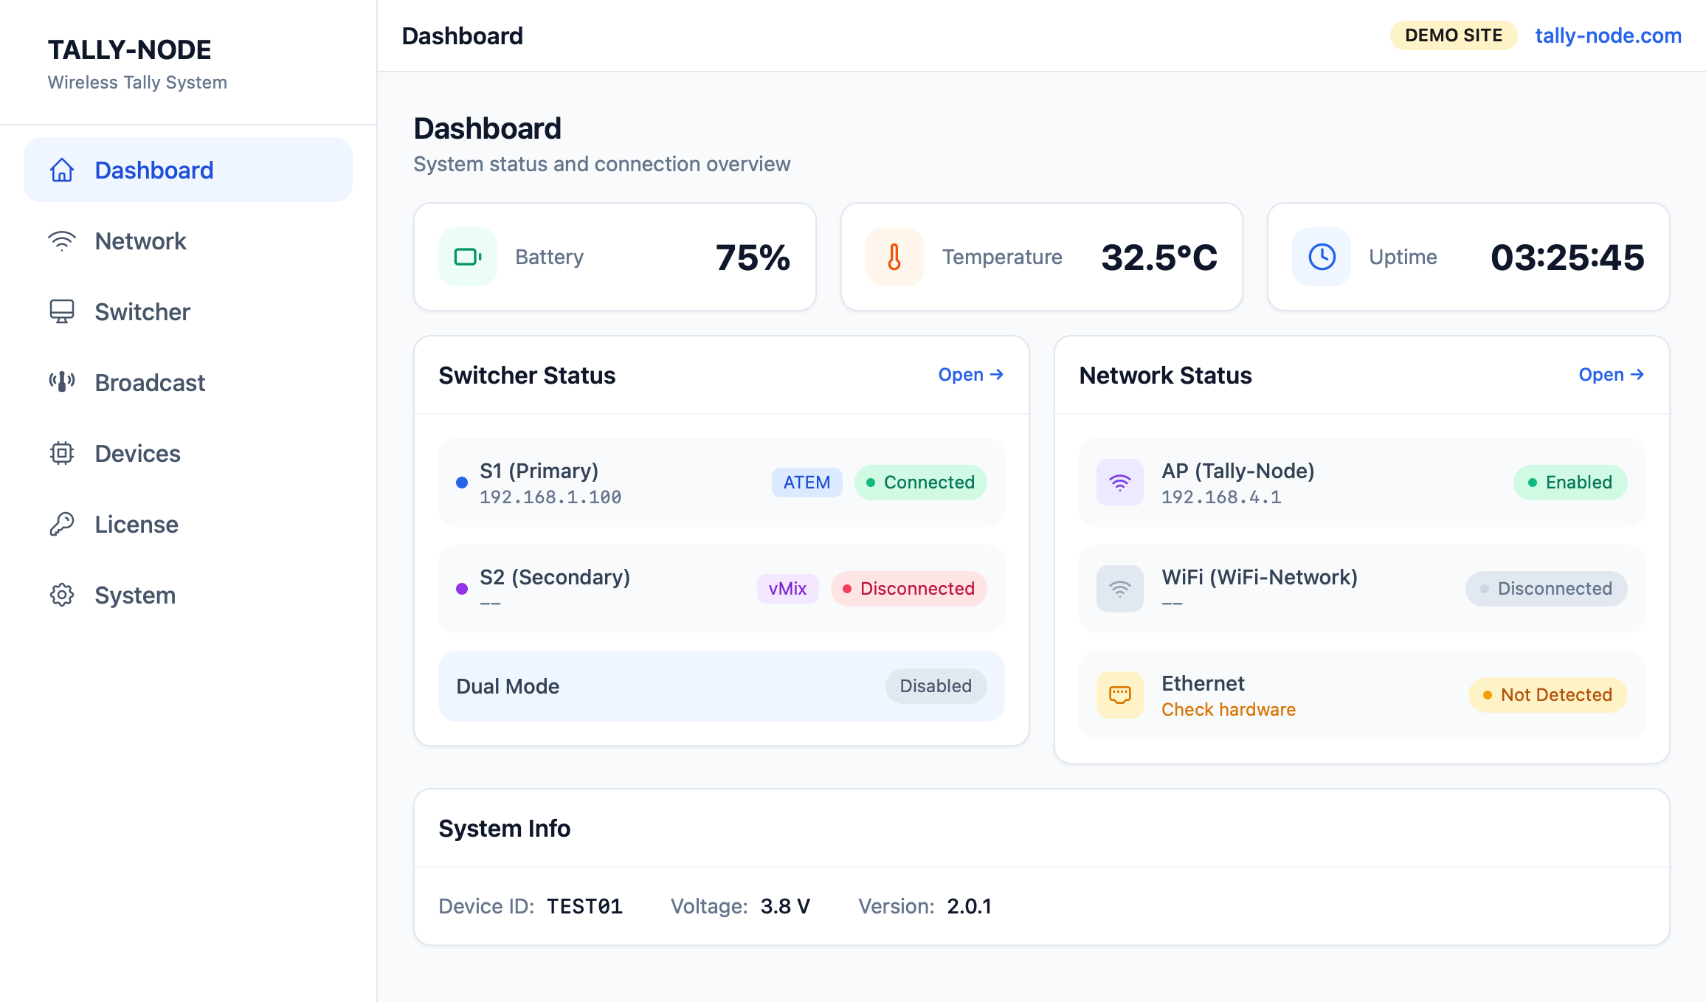Click the Devices chip icon in sidebar

62,453
